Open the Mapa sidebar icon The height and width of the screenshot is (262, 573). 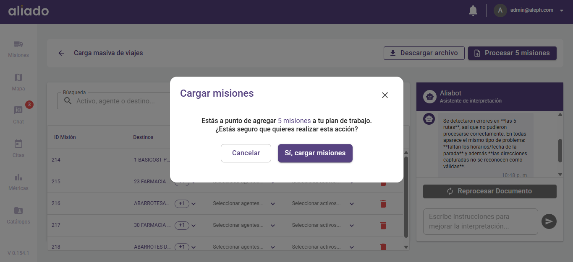point(18,78)
